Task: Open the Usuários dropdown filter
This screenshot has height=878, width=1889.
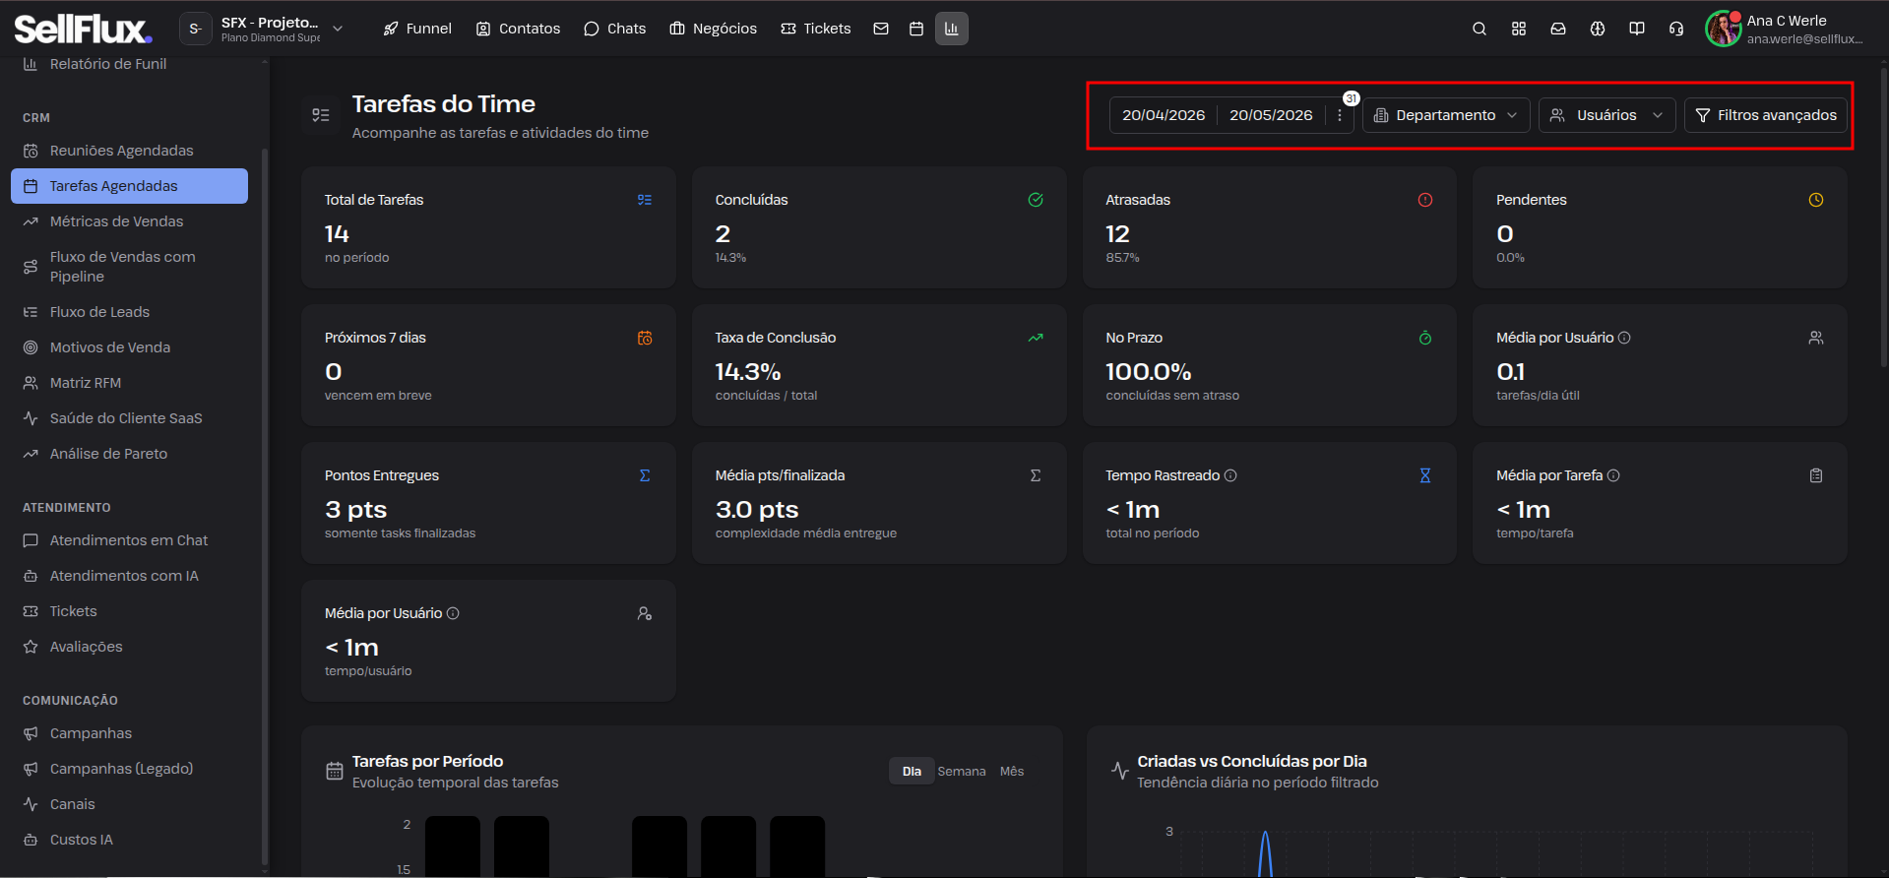Action: (x=1606, y=115)
